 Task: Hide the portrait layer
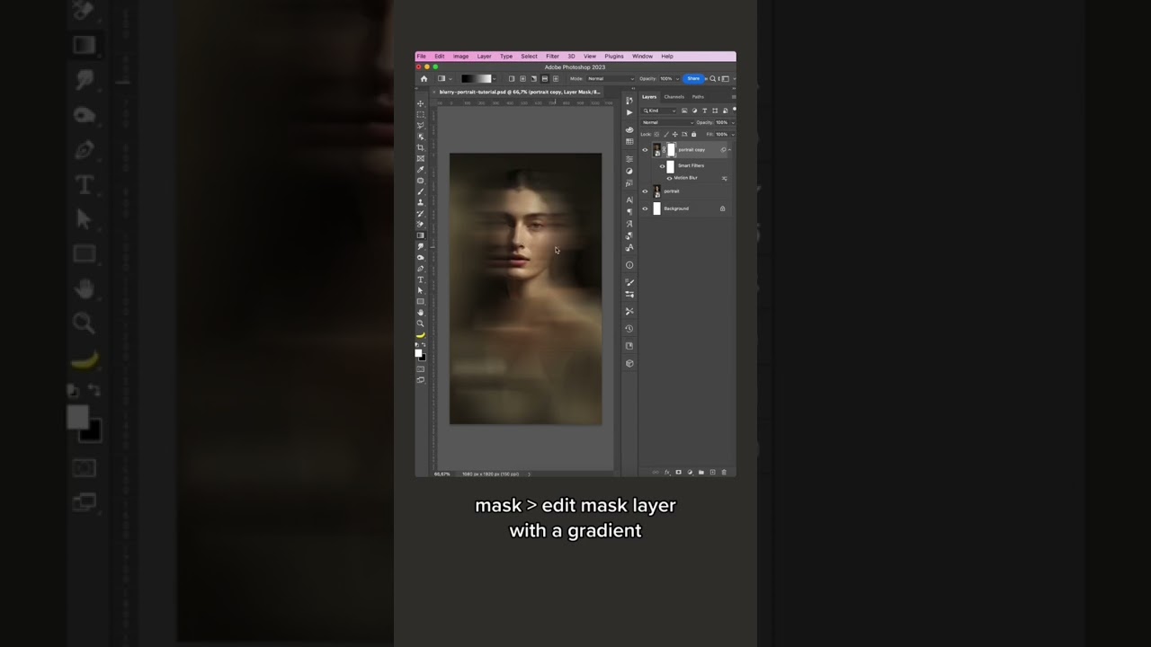(645, 191)
